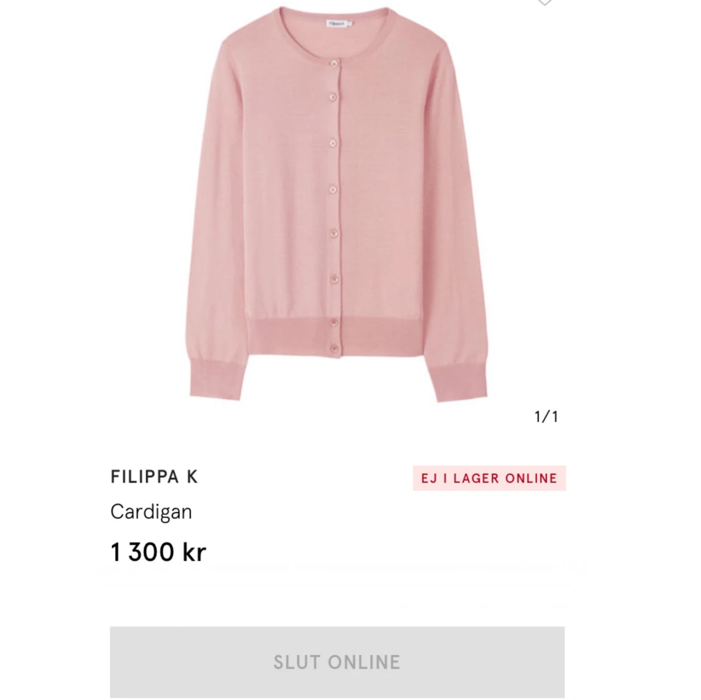Viewport: 701px width, 700px height.
Task: Click the second button on cardigan placket
Action: (x=333, y=97)
